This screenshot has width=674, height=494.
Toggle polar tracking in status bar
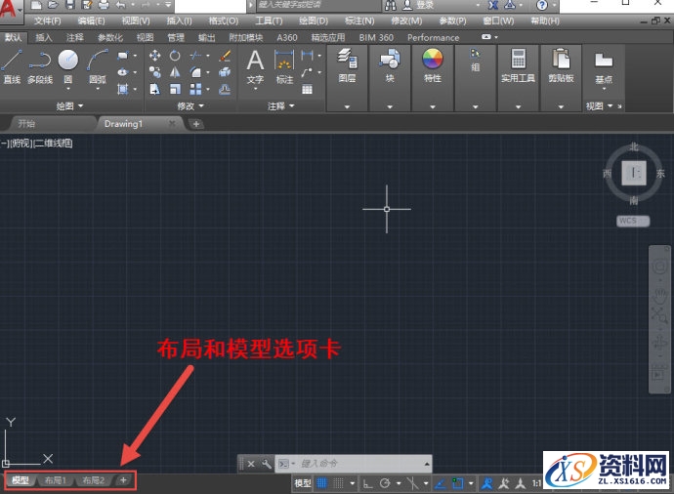pyautogui.click(x=385, y=483)
